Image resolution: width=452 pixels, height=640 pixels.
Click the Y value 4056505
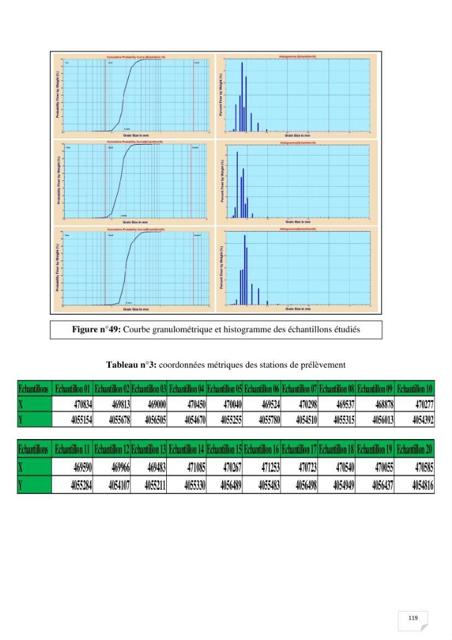click(156, 420)
